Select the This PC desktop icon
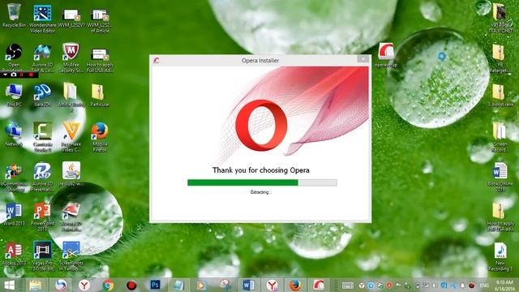 [x=14, y=96]
